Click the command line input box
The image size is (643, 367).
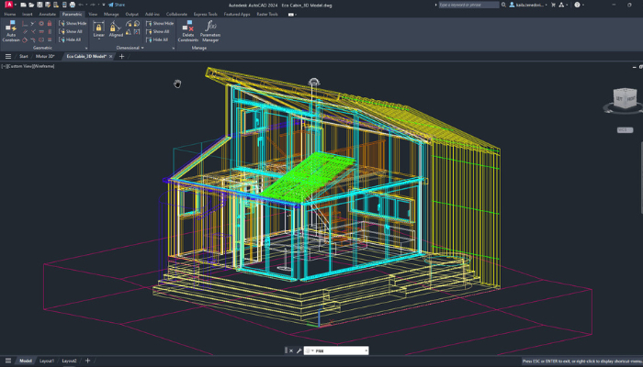[336, 350]
